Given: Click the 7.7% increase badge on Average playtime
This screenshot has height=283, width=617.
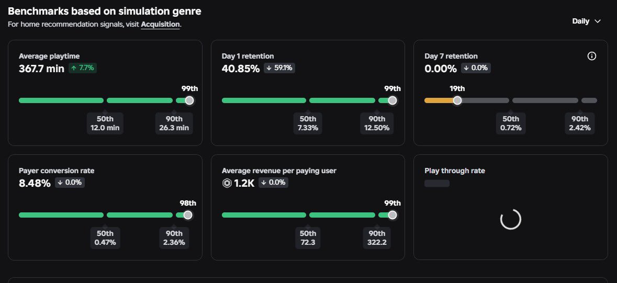Looking at the screenshot, I should [83, 68].
